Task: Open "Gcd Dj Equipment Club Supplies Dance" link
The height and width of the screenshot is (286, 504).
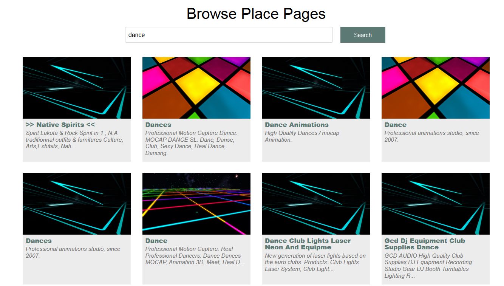Action: coord(424,244)
